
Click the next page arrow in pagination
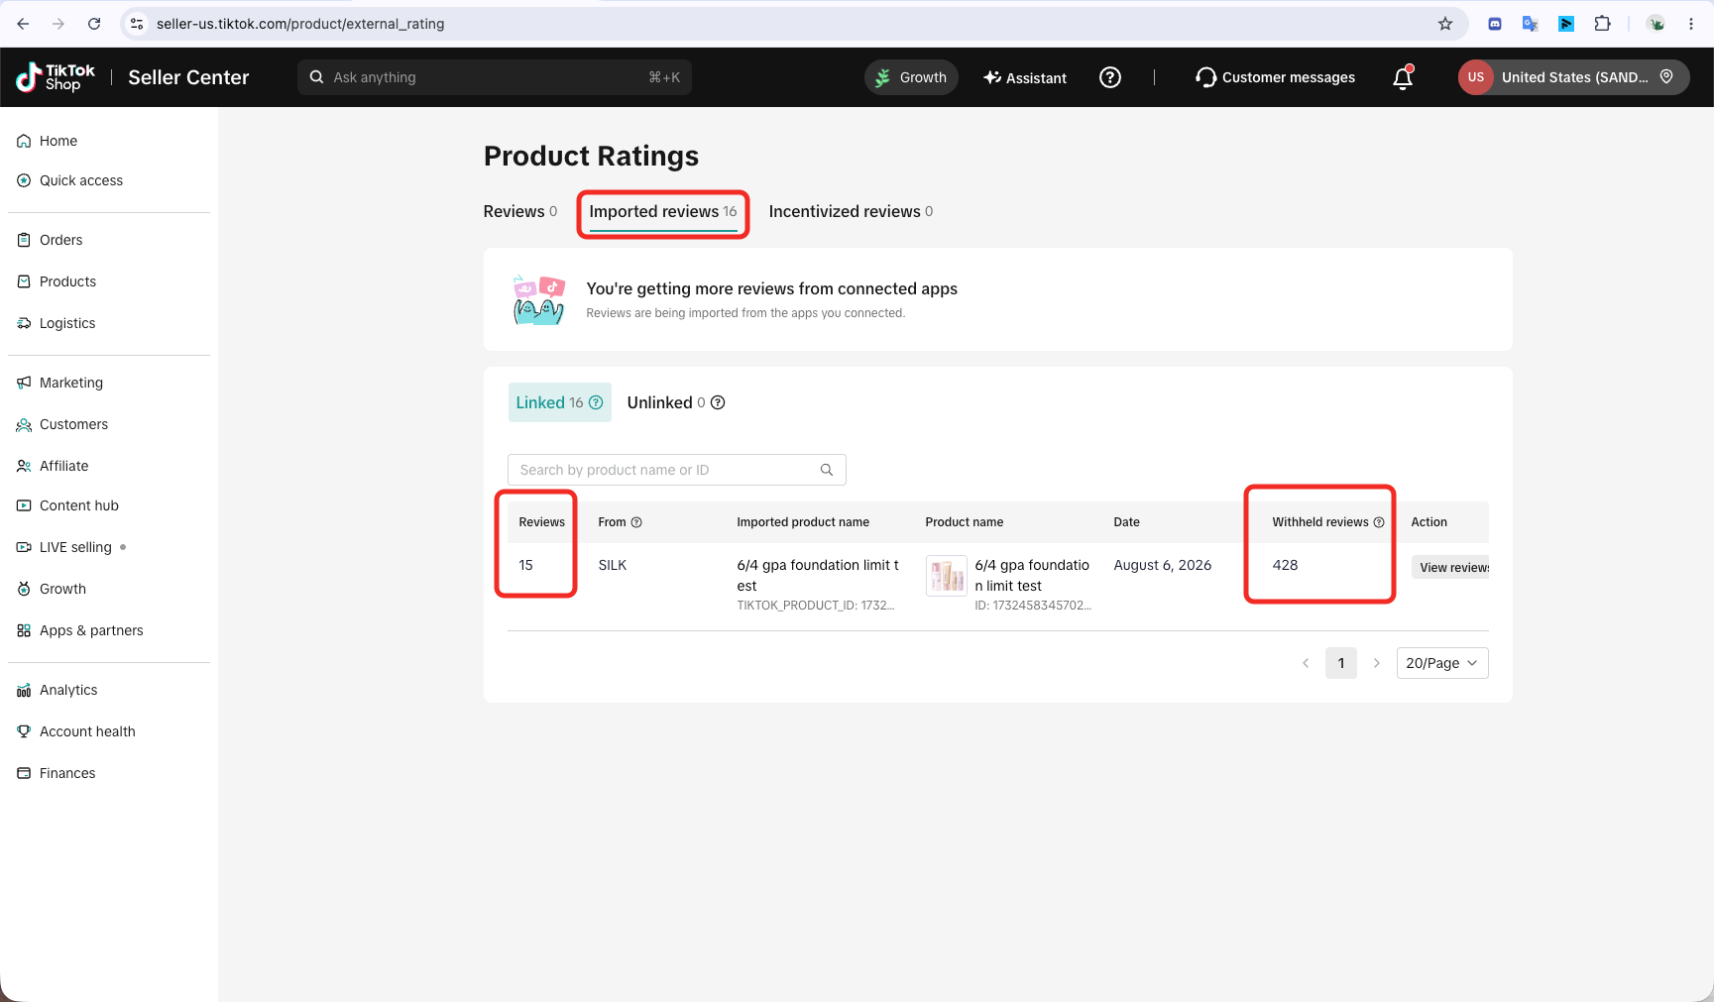(x=1377, y=663)
